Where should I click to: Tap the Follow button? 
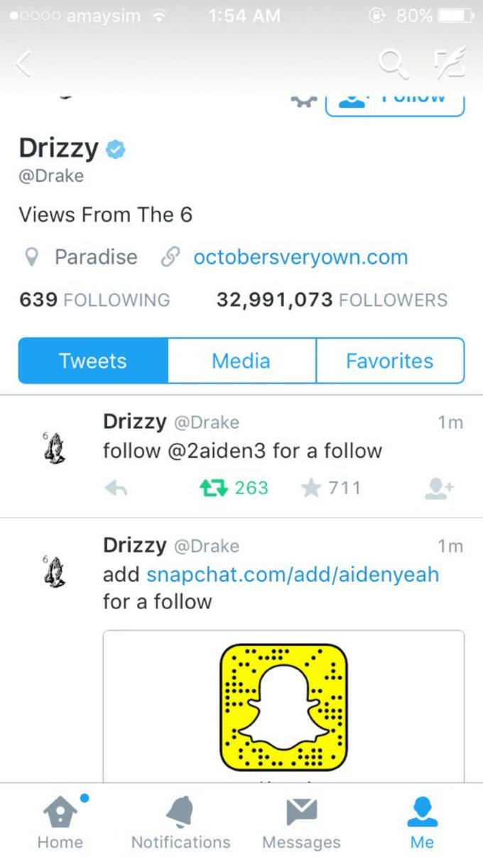pyautogui.click(x=395, y=103)
